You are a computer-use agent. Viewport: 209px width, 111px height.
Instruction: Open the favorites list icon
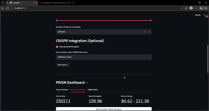click(186, 8)
